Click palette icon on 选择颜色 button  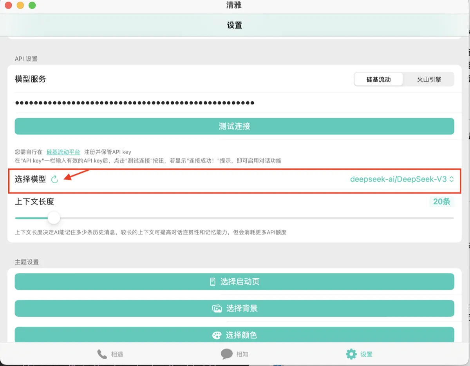pyautogui.click(x=217, y=335)
